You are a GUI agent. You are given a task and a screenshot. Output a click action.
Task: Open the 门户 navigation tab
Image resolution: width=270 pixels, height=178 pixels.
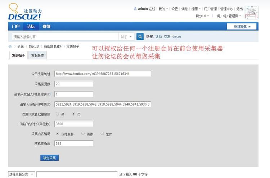[x=15, y=26]
